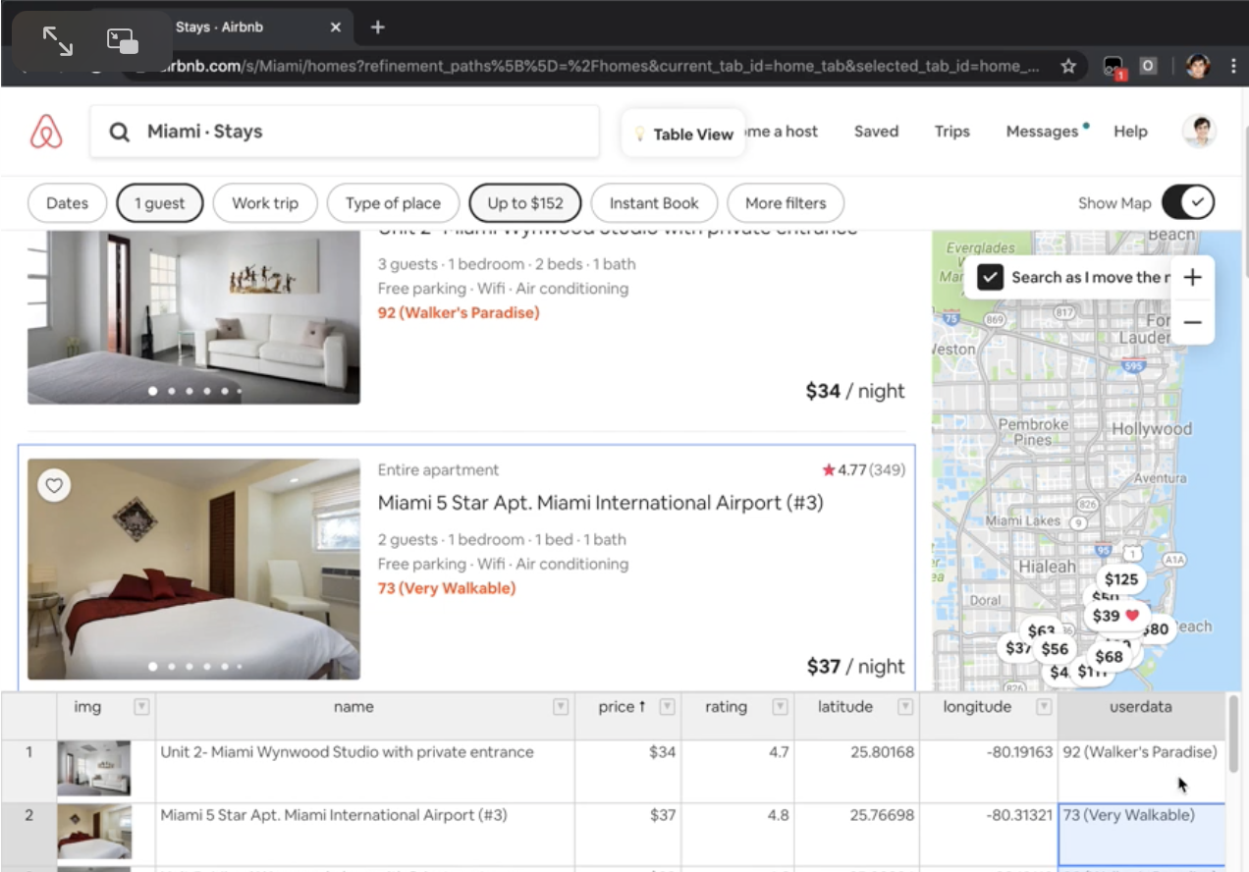The width and height of the screenshot is (1249, 872).
Task: Toggle the Show Map switch
Action: 1188,202
